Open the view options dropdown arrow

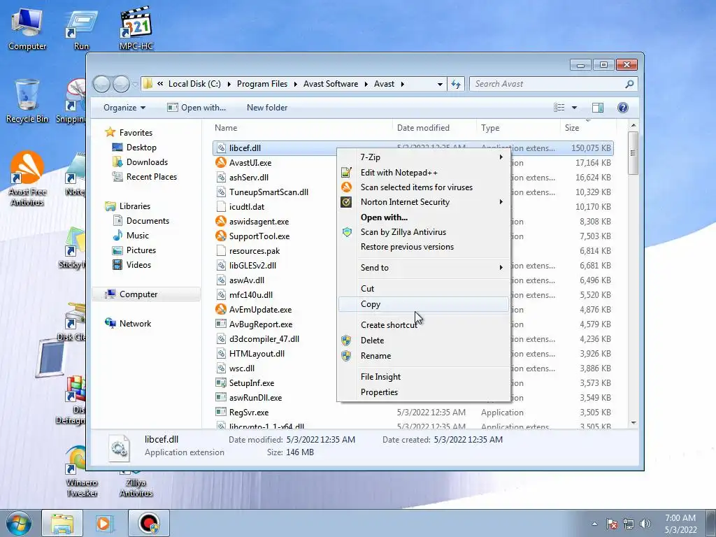tap(575, 108)
